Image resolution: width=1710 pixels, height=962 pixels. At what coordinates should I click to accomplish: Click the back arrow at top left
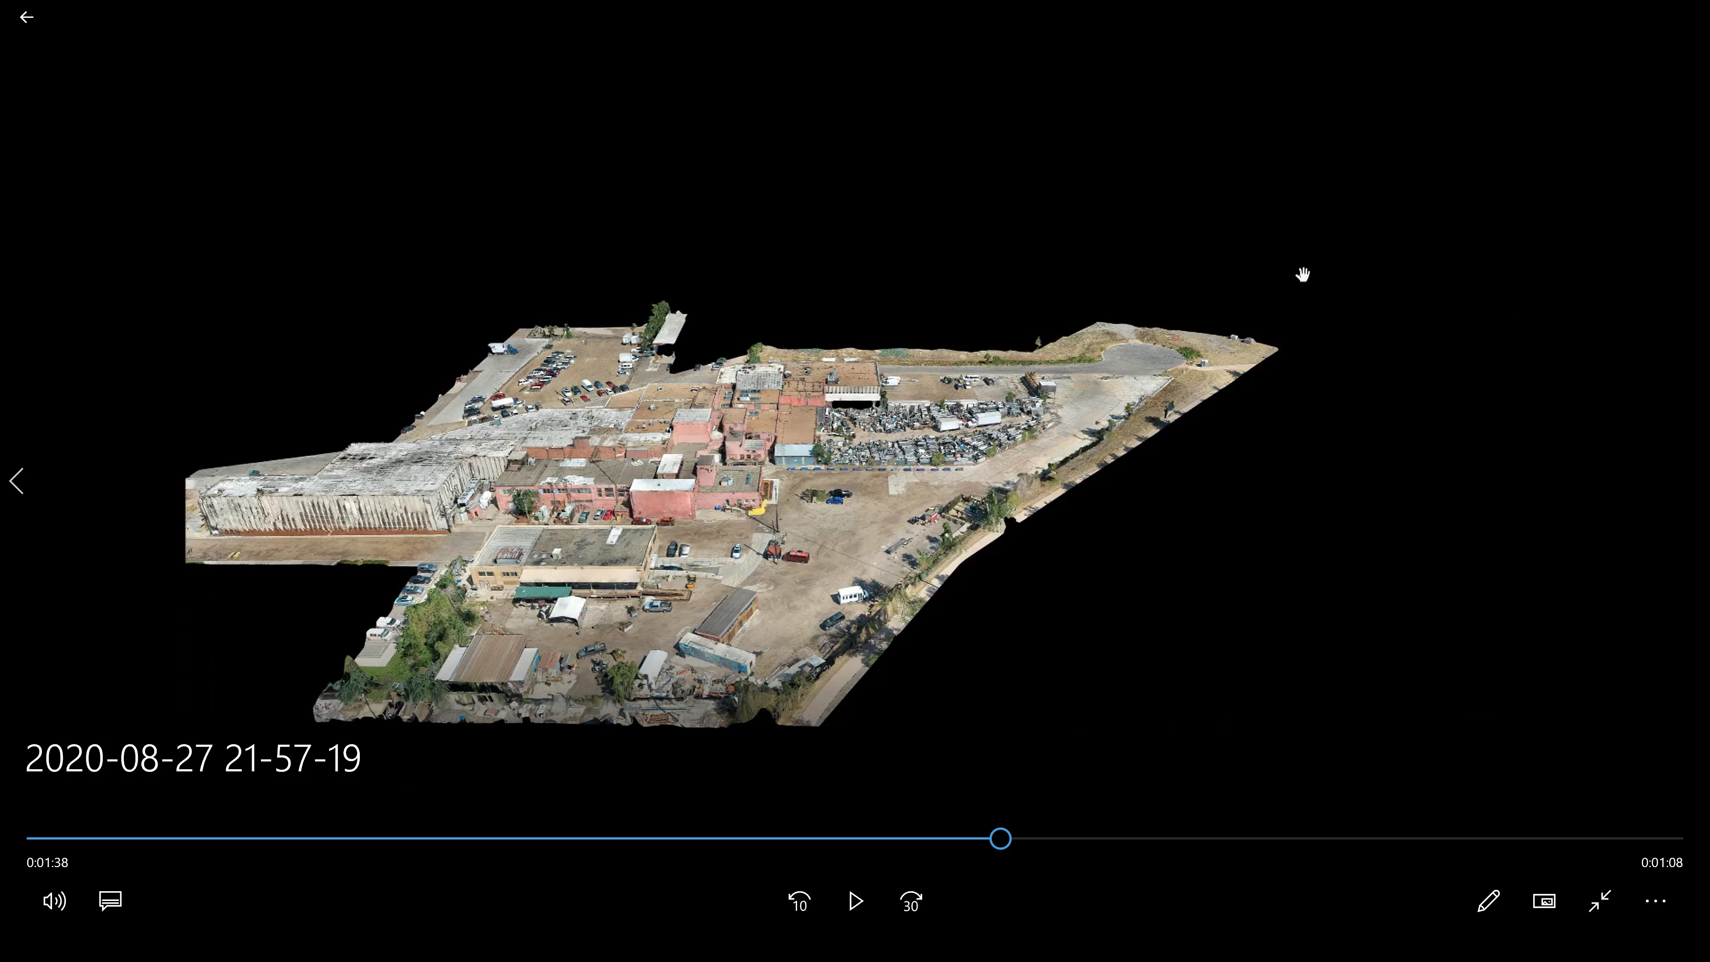27,17
